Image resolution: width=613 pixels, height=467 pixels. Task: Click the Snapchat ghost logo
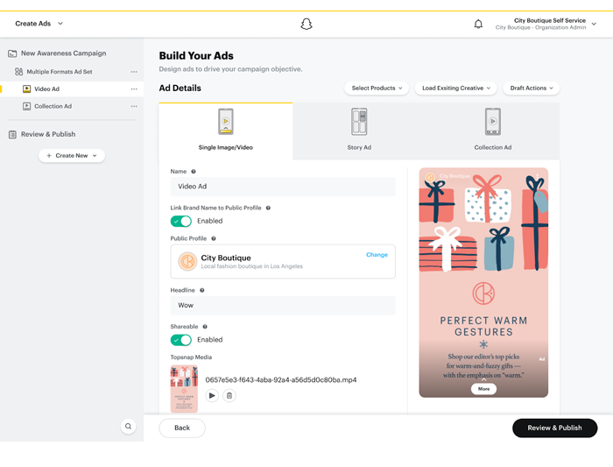click(x=306, y=25)
